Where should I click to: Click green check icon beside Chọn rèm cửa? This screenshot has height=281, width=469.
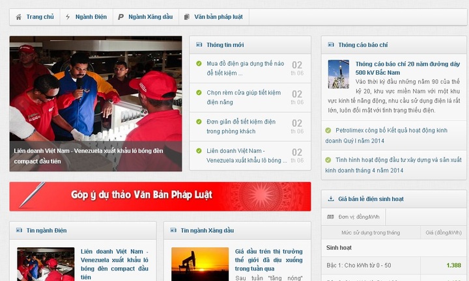(x=199, y=92)
